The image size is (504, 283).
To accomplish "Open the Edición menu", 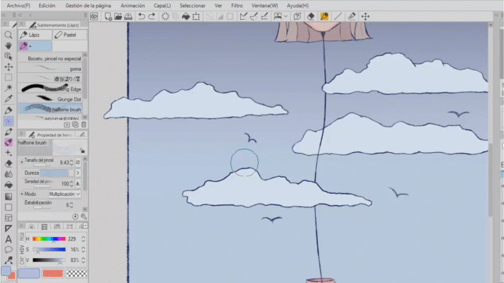I will coord(47,6).
